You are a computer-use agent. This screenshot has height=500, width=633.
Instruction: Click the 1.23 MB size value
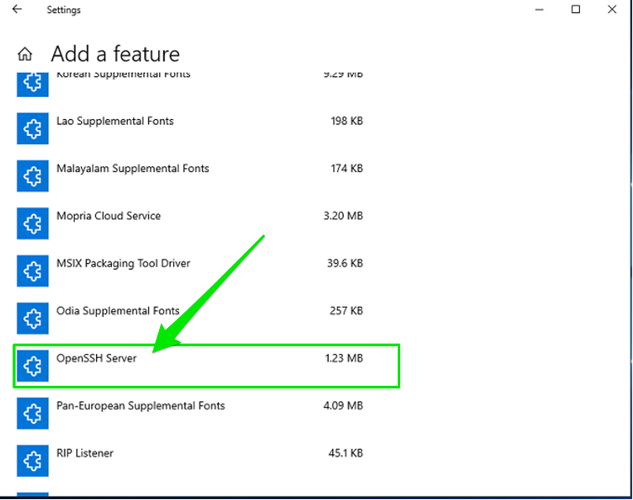pos(344,358)
